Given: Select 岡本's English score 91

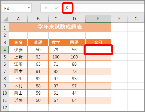Looking at the screenshot, I should (x=38, y=71).
